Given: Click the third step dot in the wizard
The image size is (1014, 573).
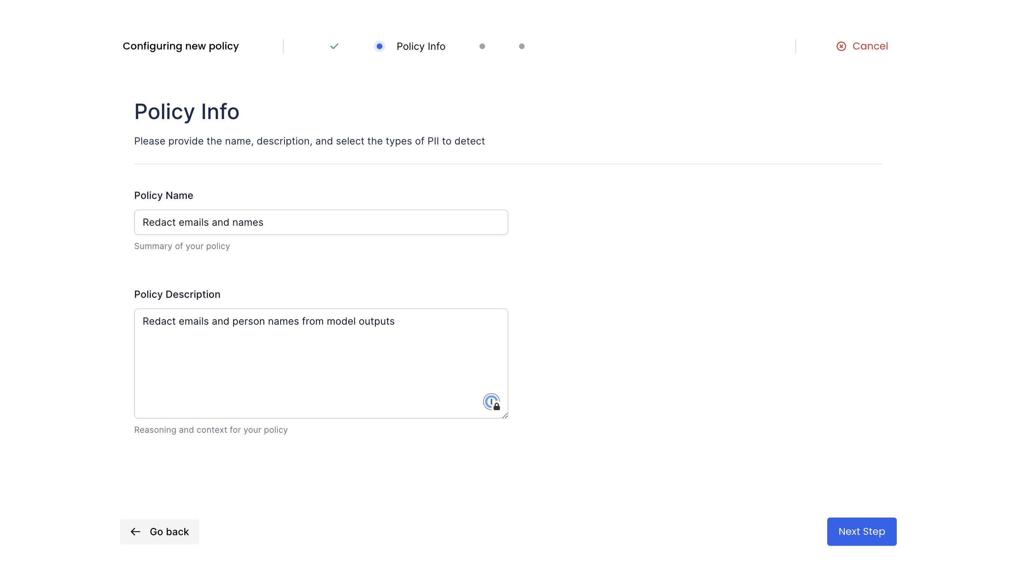Looking at the screenshot, I should 482,47.
